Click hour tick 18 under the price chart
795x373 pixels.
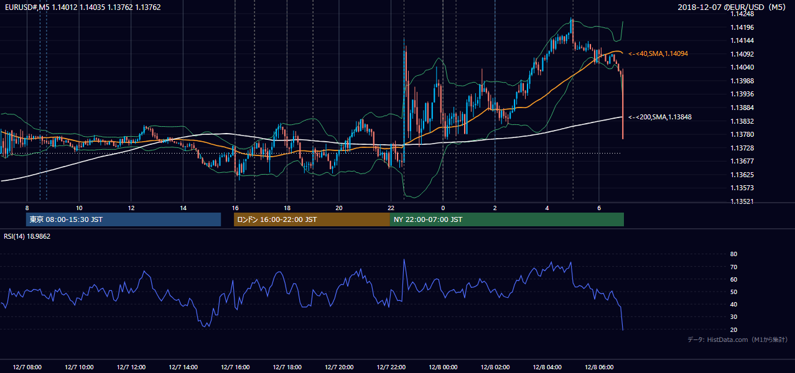pyautogui.click(x=287, y=208)
